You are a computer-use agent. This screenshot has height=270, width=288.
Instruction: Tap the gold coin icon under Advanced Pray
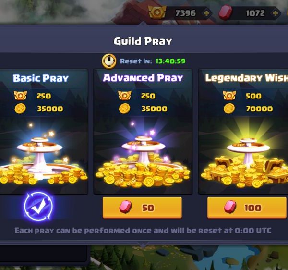[x=124, y=109]
